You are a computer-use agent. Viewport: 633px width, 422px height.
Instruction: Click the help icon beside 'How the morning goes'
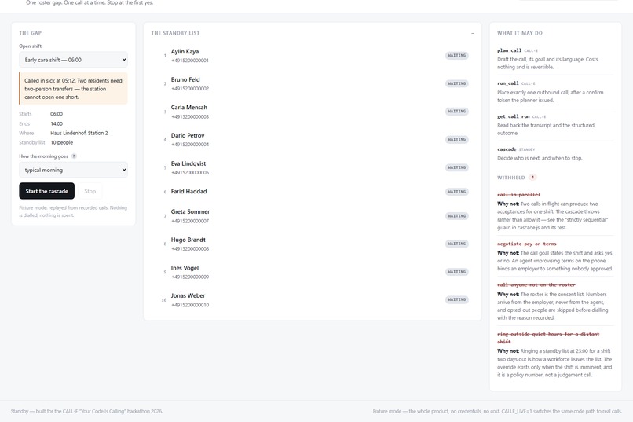pyautogui.click(x=74, y=156)
